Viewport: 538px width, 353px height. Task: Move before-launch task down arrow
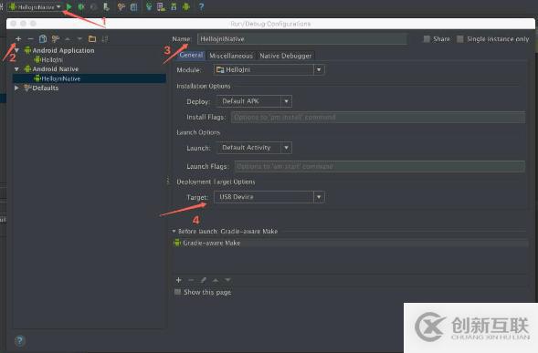click(227, 280)
